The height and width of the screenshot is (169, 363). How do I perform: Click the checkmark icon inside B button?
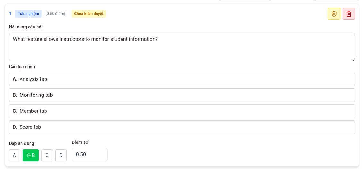click(29, 155)
